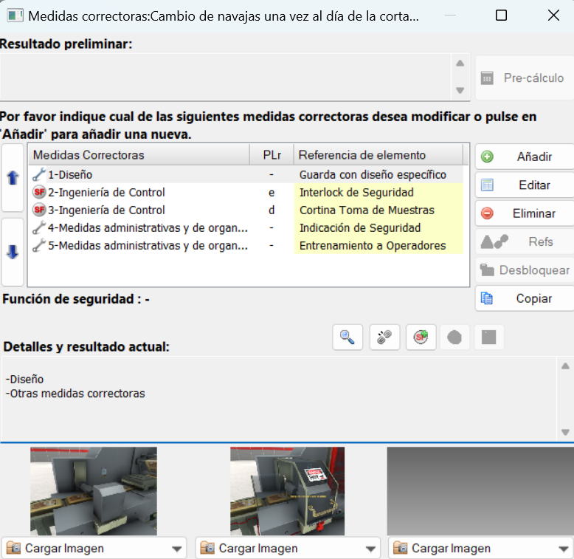Click the -Diseño detail line

(24, 379)
